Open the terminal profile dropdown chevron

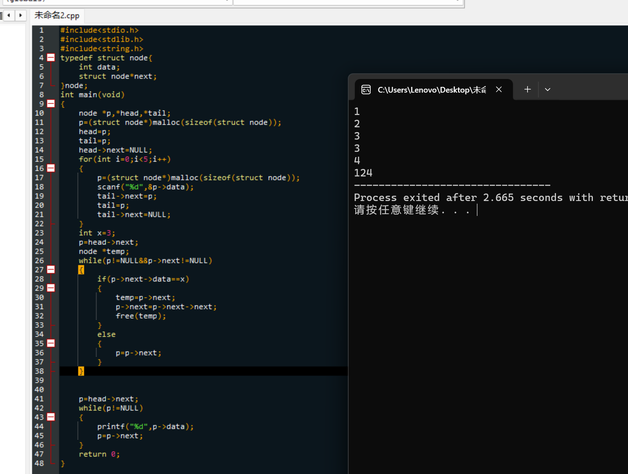(548, 90)
